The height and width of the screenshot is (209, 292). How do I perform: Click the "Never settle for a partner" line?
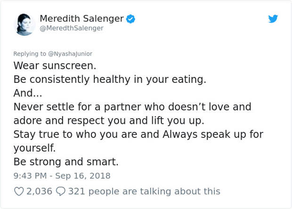[132, 107]
